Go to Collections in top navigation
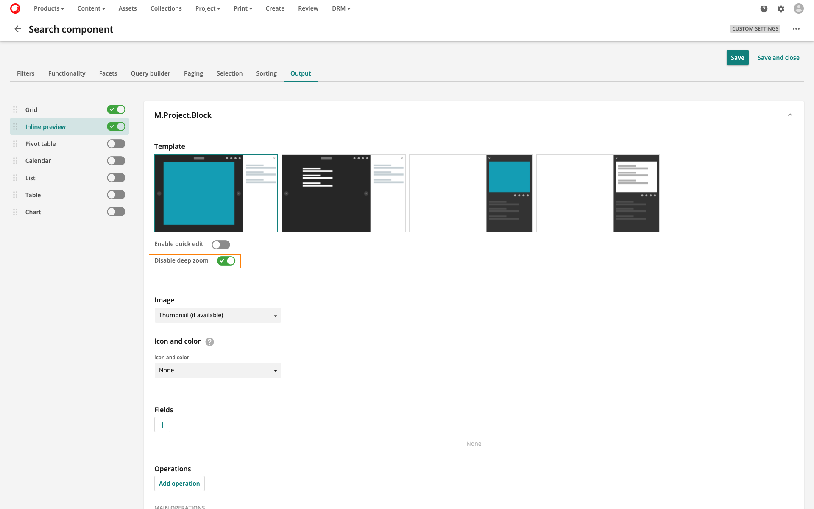This screenshot has height=509, width=814. [x=166, y=8]
